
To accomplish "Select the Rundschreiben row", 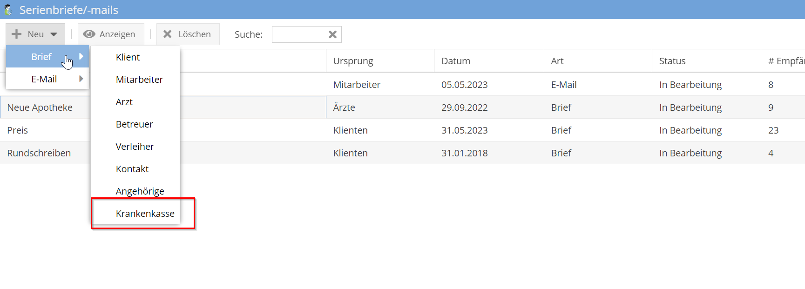I will pos(39,153).
